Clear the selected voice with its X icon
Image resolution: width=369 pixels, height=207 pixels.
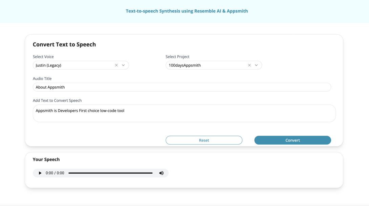point(116,65)
